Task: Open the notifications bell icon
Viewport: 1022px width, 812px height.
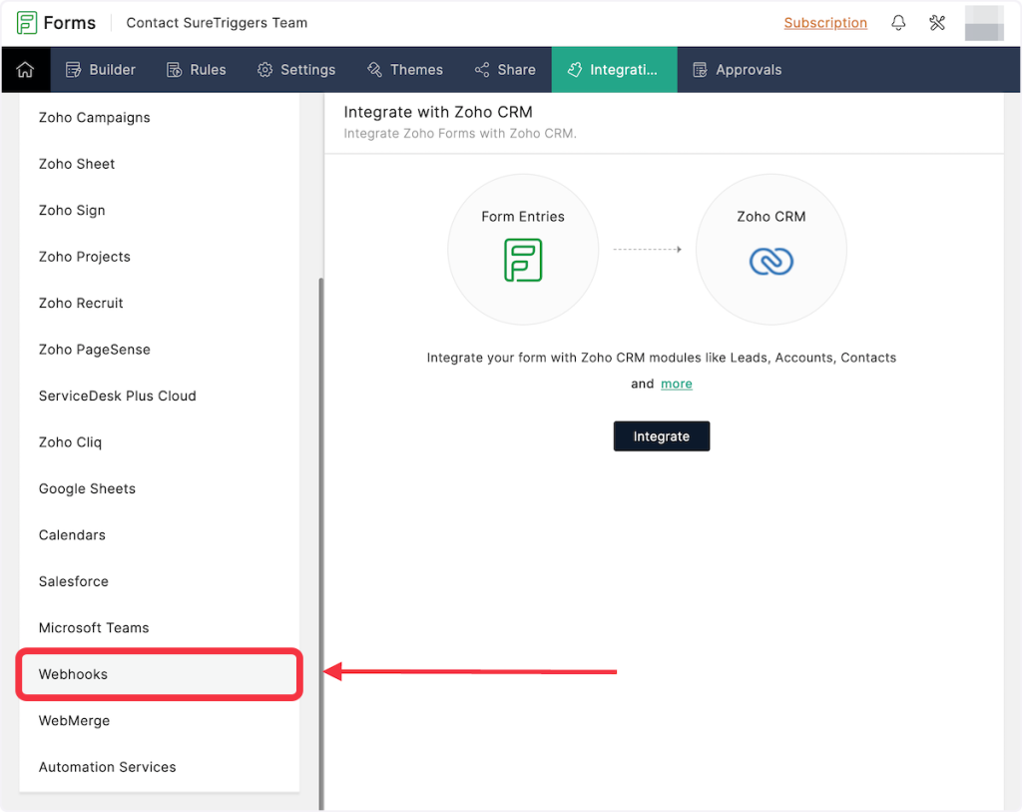Action: (x=898, y=23)
